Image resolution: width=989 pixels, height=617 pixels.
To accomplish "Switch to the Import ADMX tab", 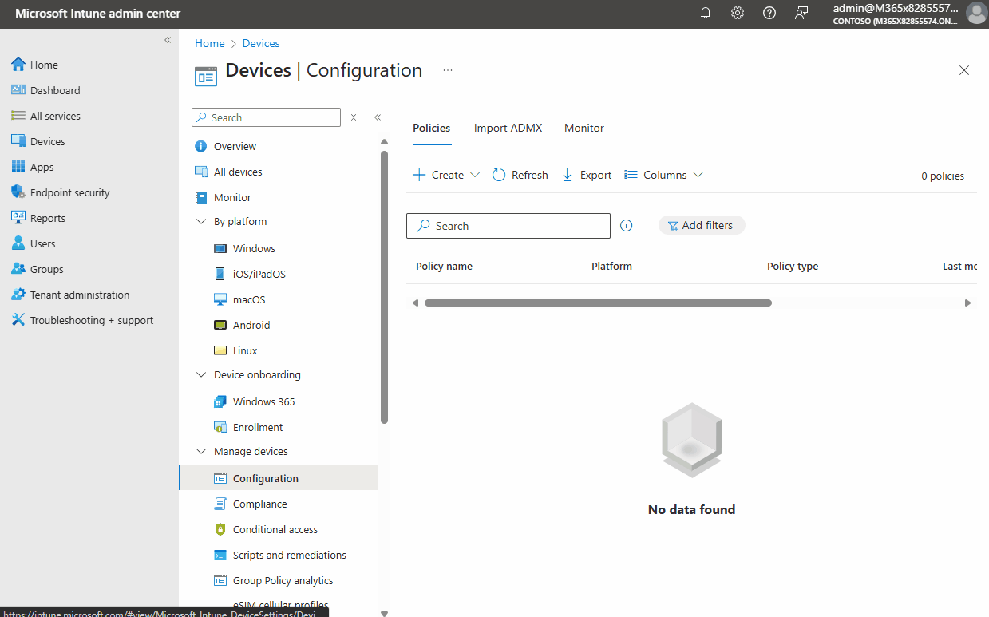I will tap(508, 128).
